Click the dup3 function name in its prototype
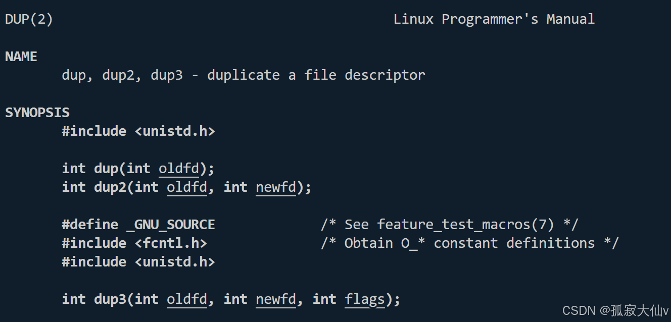 tap(110, 299)
